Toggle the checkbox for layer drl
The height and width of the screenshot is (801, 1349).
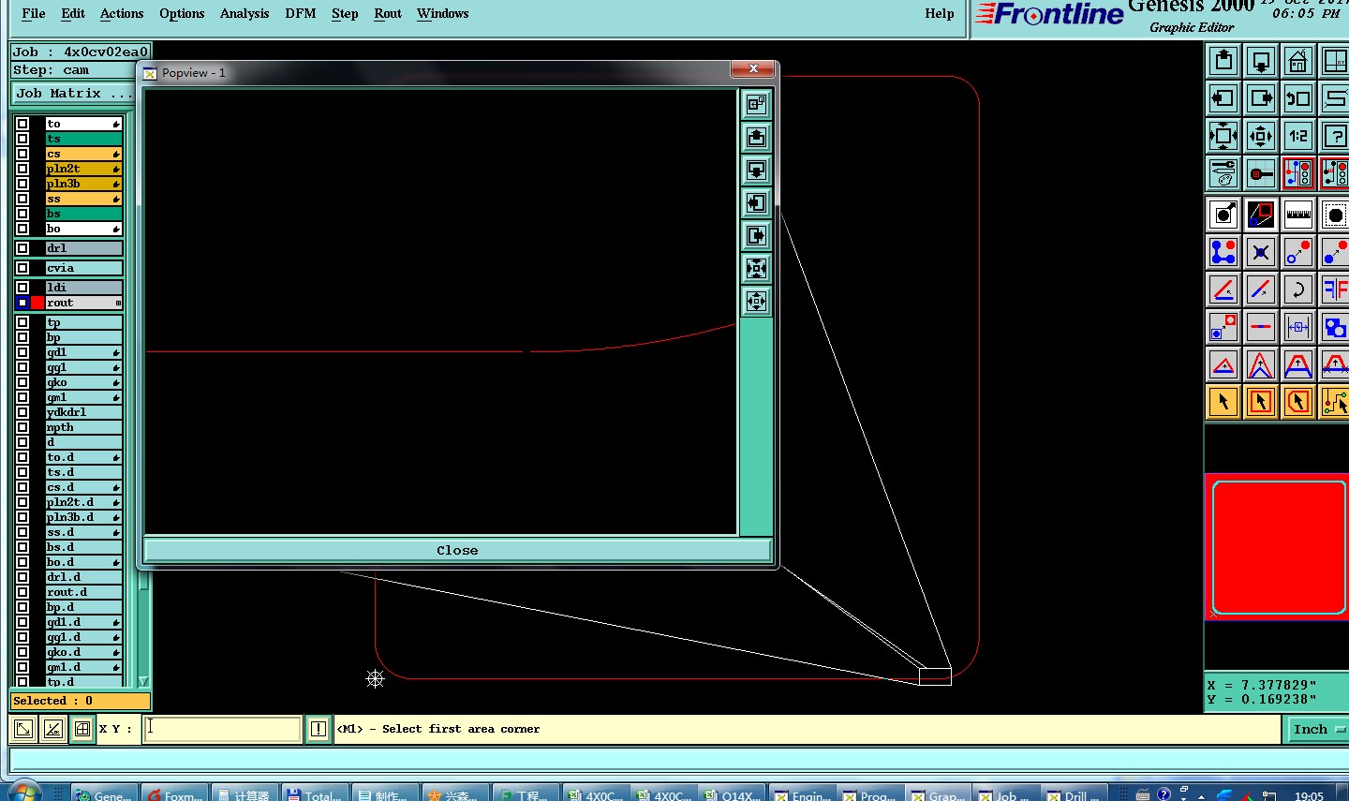point(22,248)
